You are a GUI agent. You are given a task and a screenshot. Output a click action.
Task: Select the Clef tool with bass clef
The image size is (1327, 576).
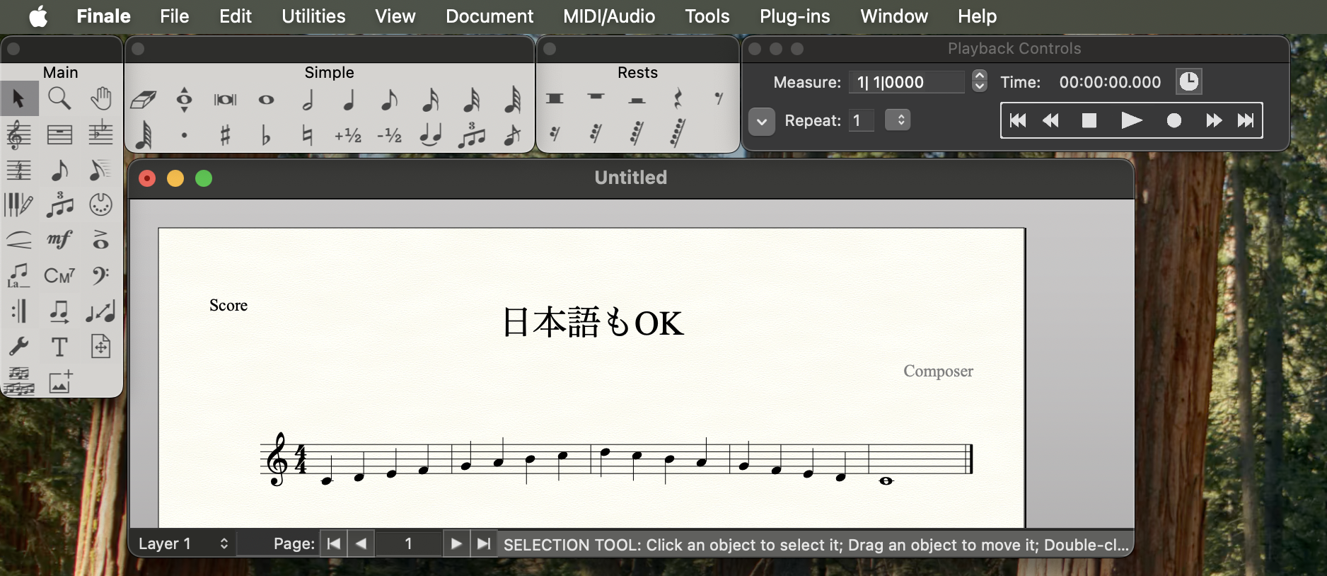pyautogui.click(x=100, y=276)
